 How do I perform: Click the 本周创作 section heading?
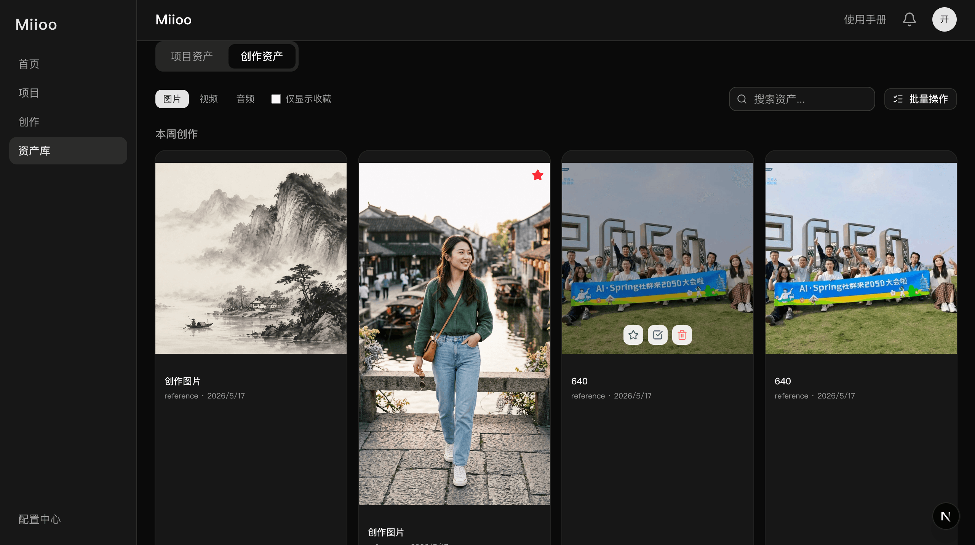click(x=176, y=134)
